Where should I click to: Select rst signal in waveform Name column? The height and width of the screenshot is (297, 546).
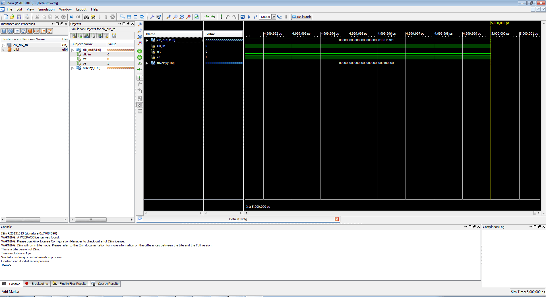(159, 51)
